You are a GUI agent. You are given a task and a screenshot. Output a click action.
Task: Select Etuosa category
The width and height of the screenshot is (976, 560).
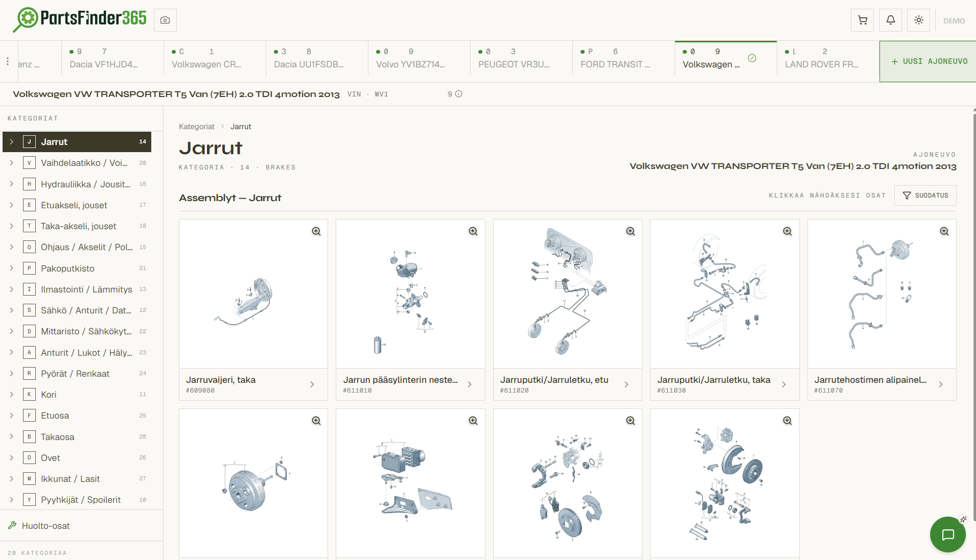[77, 416]
